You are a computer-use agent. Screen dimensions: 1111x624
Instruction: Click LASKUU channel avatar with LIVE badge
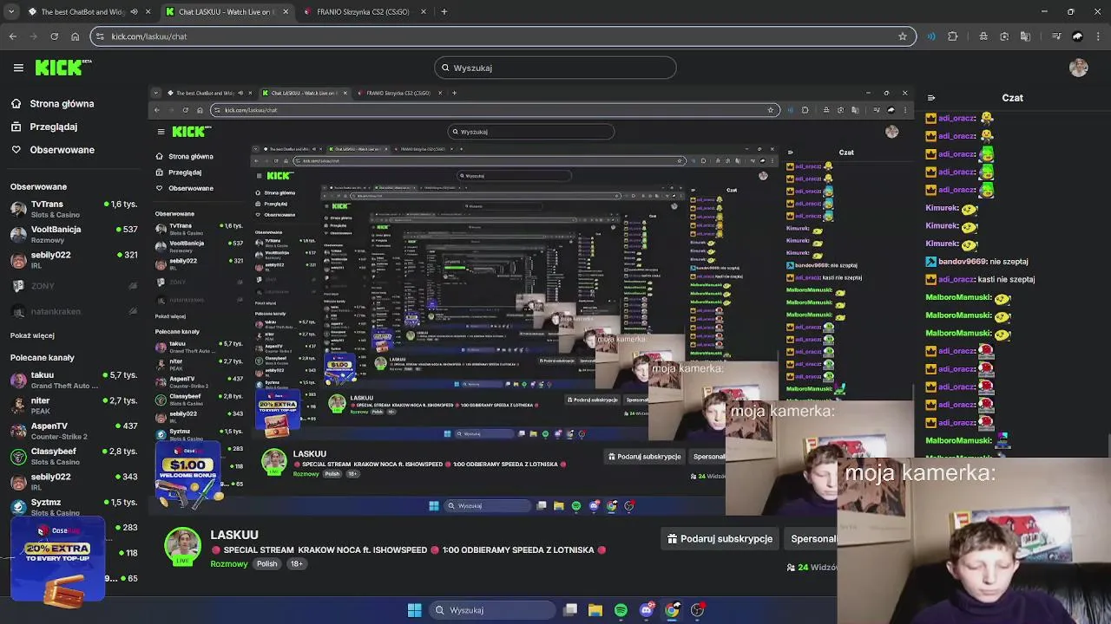[x=182, y=546]
